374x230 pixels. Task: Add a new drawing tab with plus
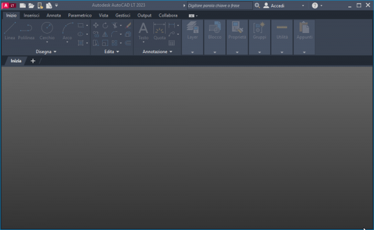pyautogui.click(x=33, y=61)
